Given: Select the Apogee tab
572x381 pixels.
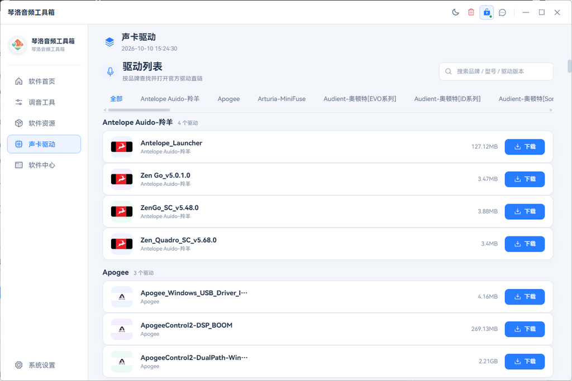Looking at the screenshot, I should pyautogui.click(x=228, y=99).
